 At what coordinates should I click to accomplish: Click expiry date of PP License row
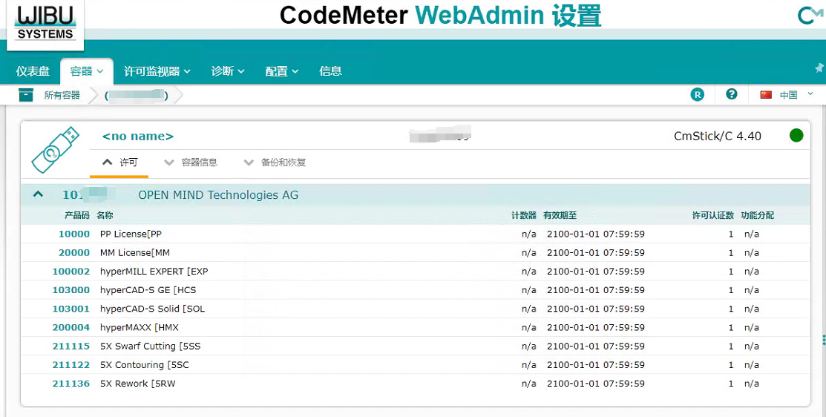point(596,234)
